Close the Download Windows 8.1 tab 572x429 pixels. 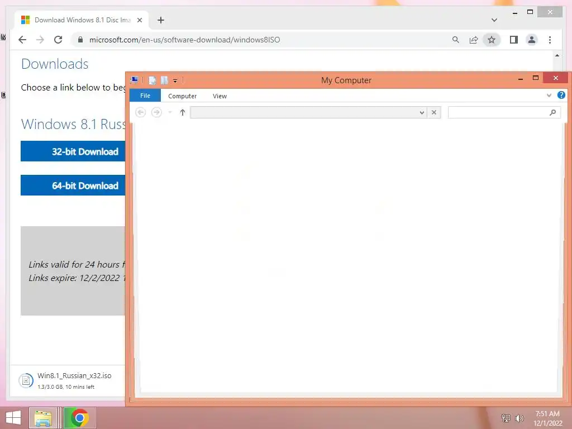(139, 20)
